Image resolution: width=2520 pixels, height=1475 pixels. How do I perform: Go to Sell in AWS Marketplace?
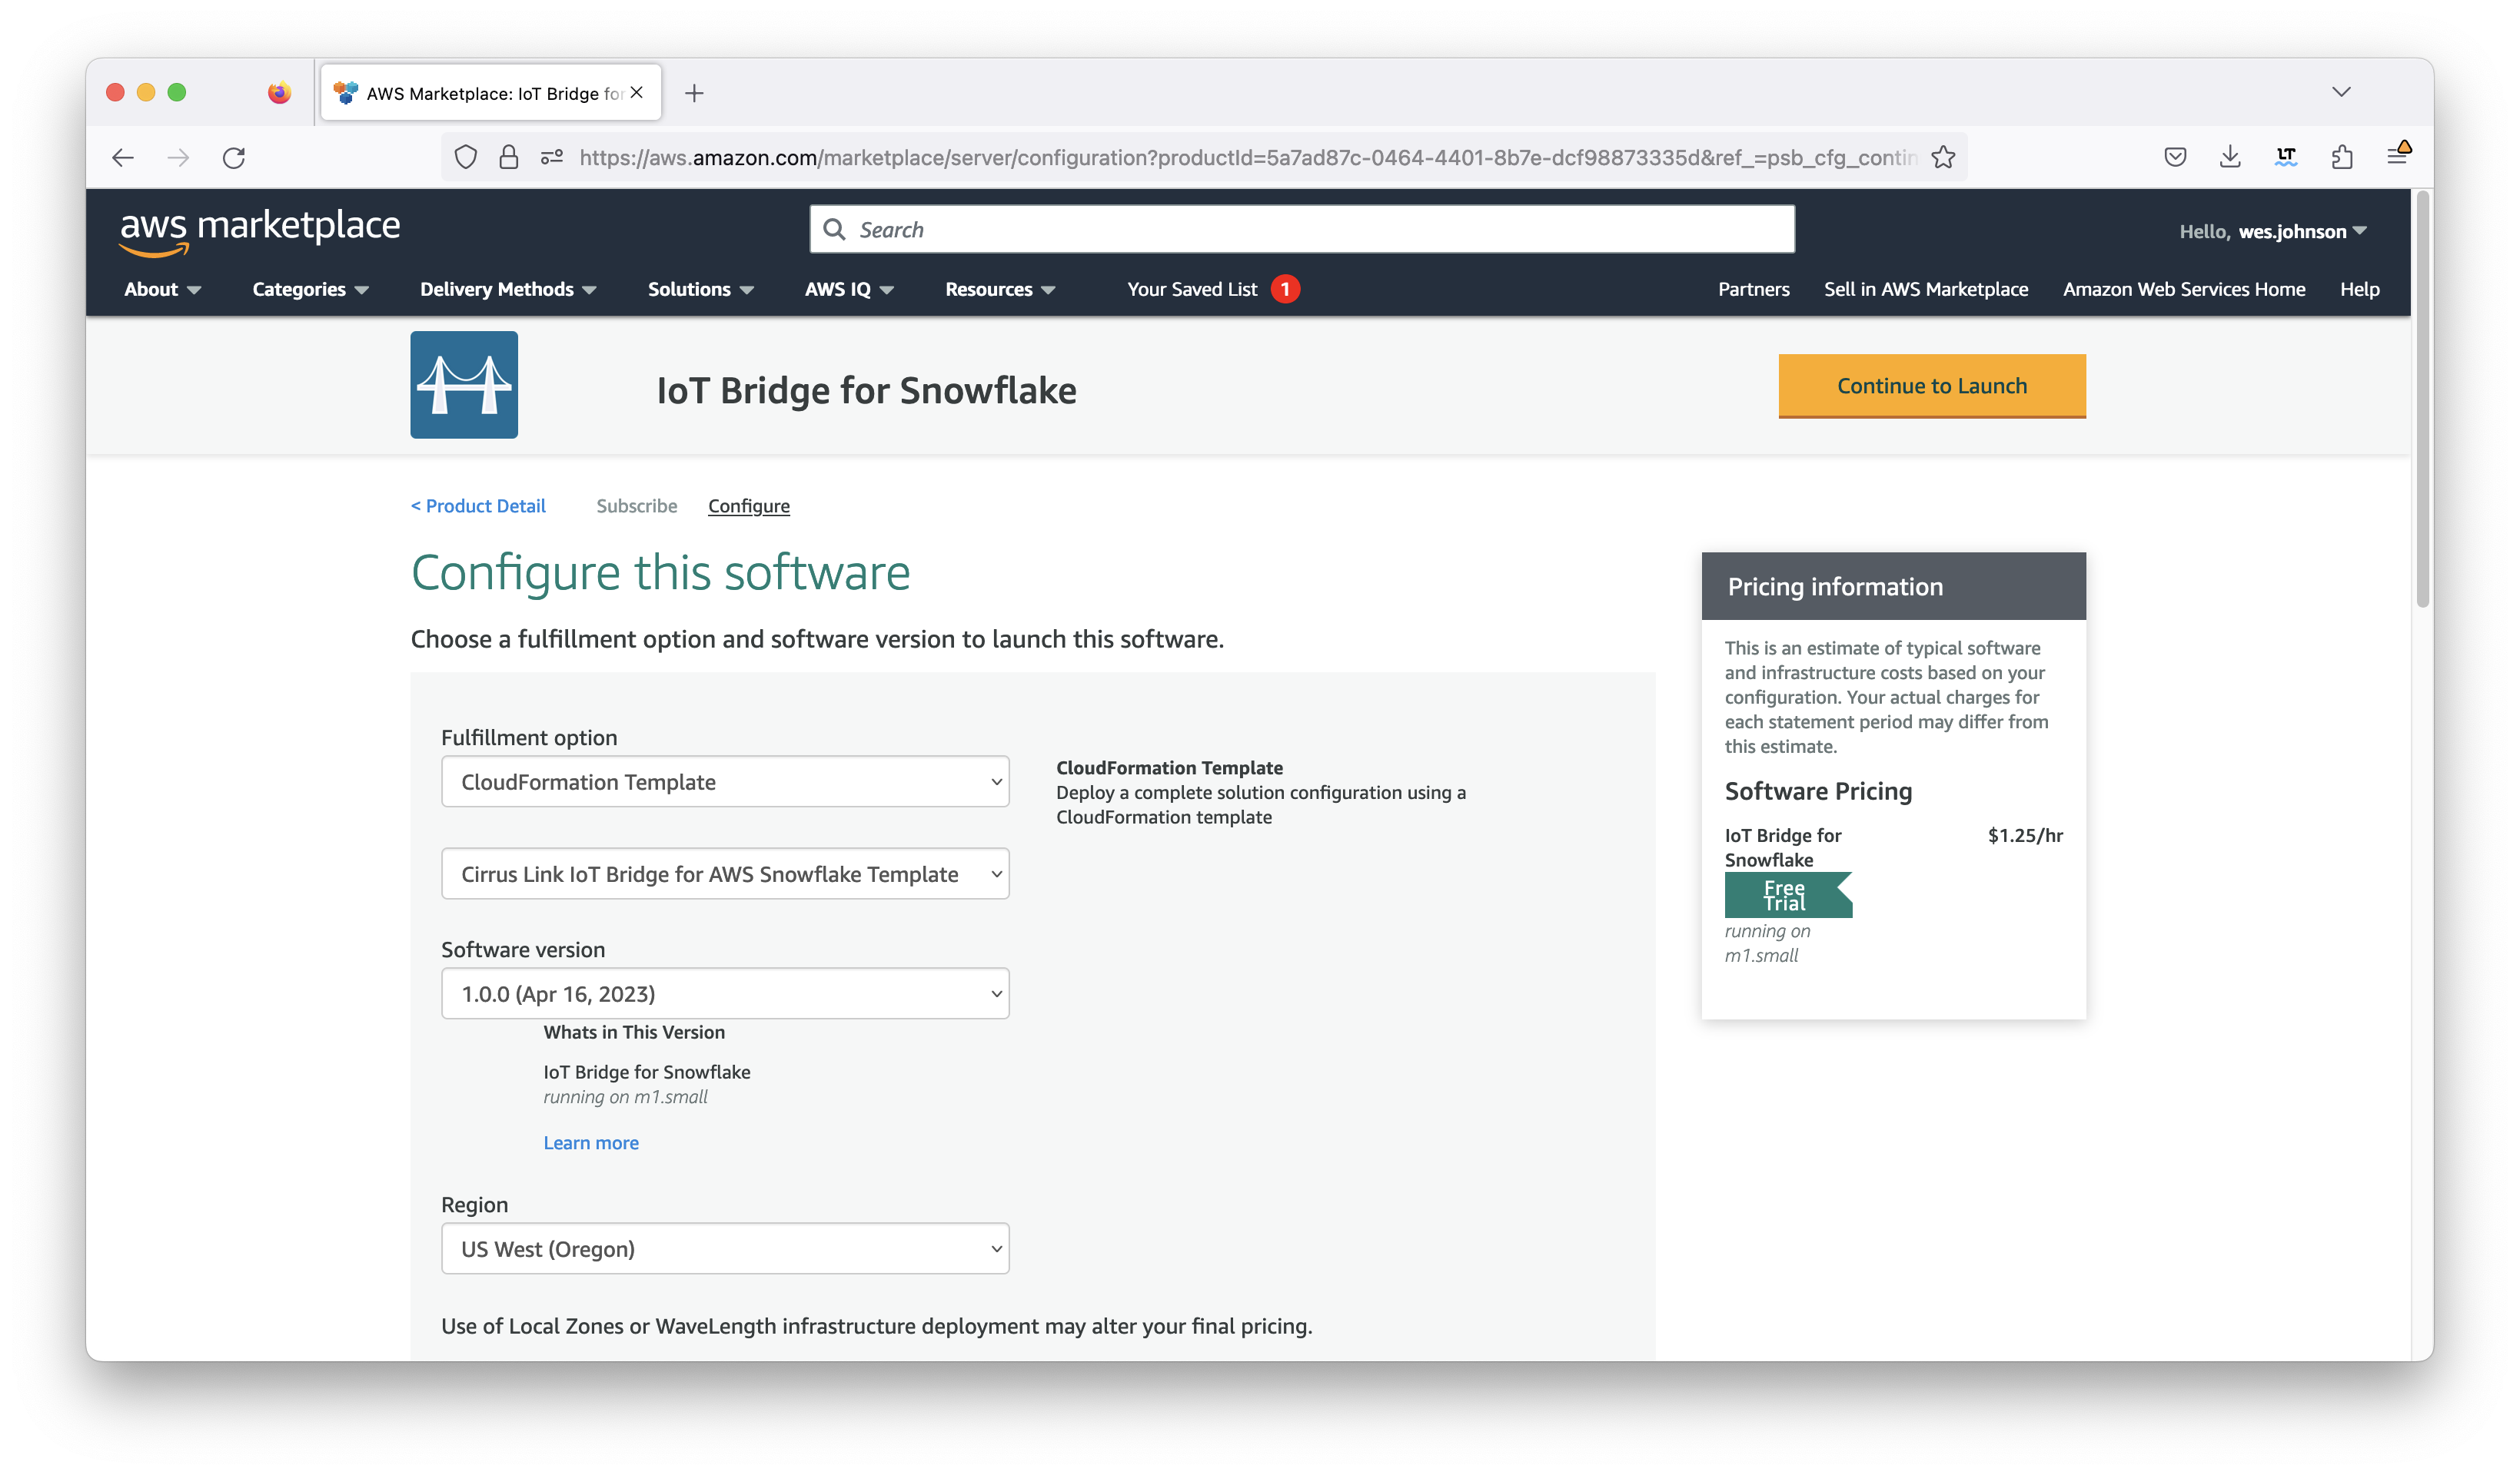tap(1925, 290)
